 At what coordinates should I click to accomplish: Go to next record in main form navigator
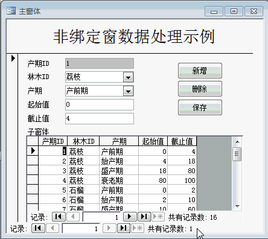click(109, 228)
